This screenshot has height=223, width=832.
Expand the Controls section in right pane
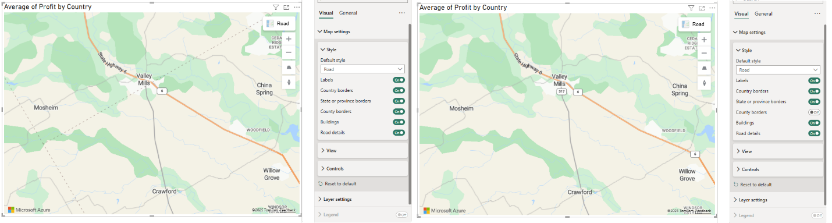point(778,169)
